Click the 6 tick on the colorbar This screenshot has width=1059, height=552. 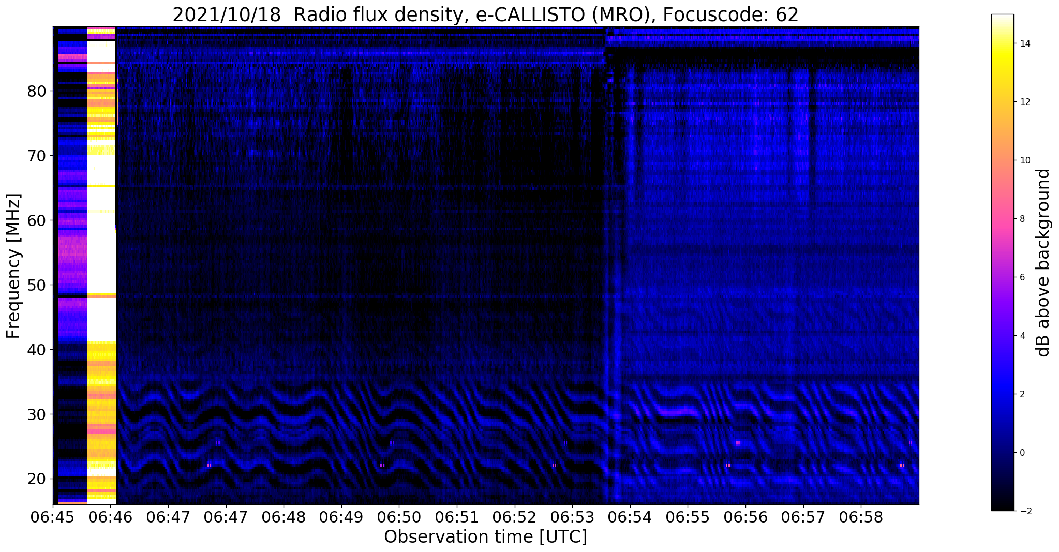pyautogui.click(x=1022, y=277)
